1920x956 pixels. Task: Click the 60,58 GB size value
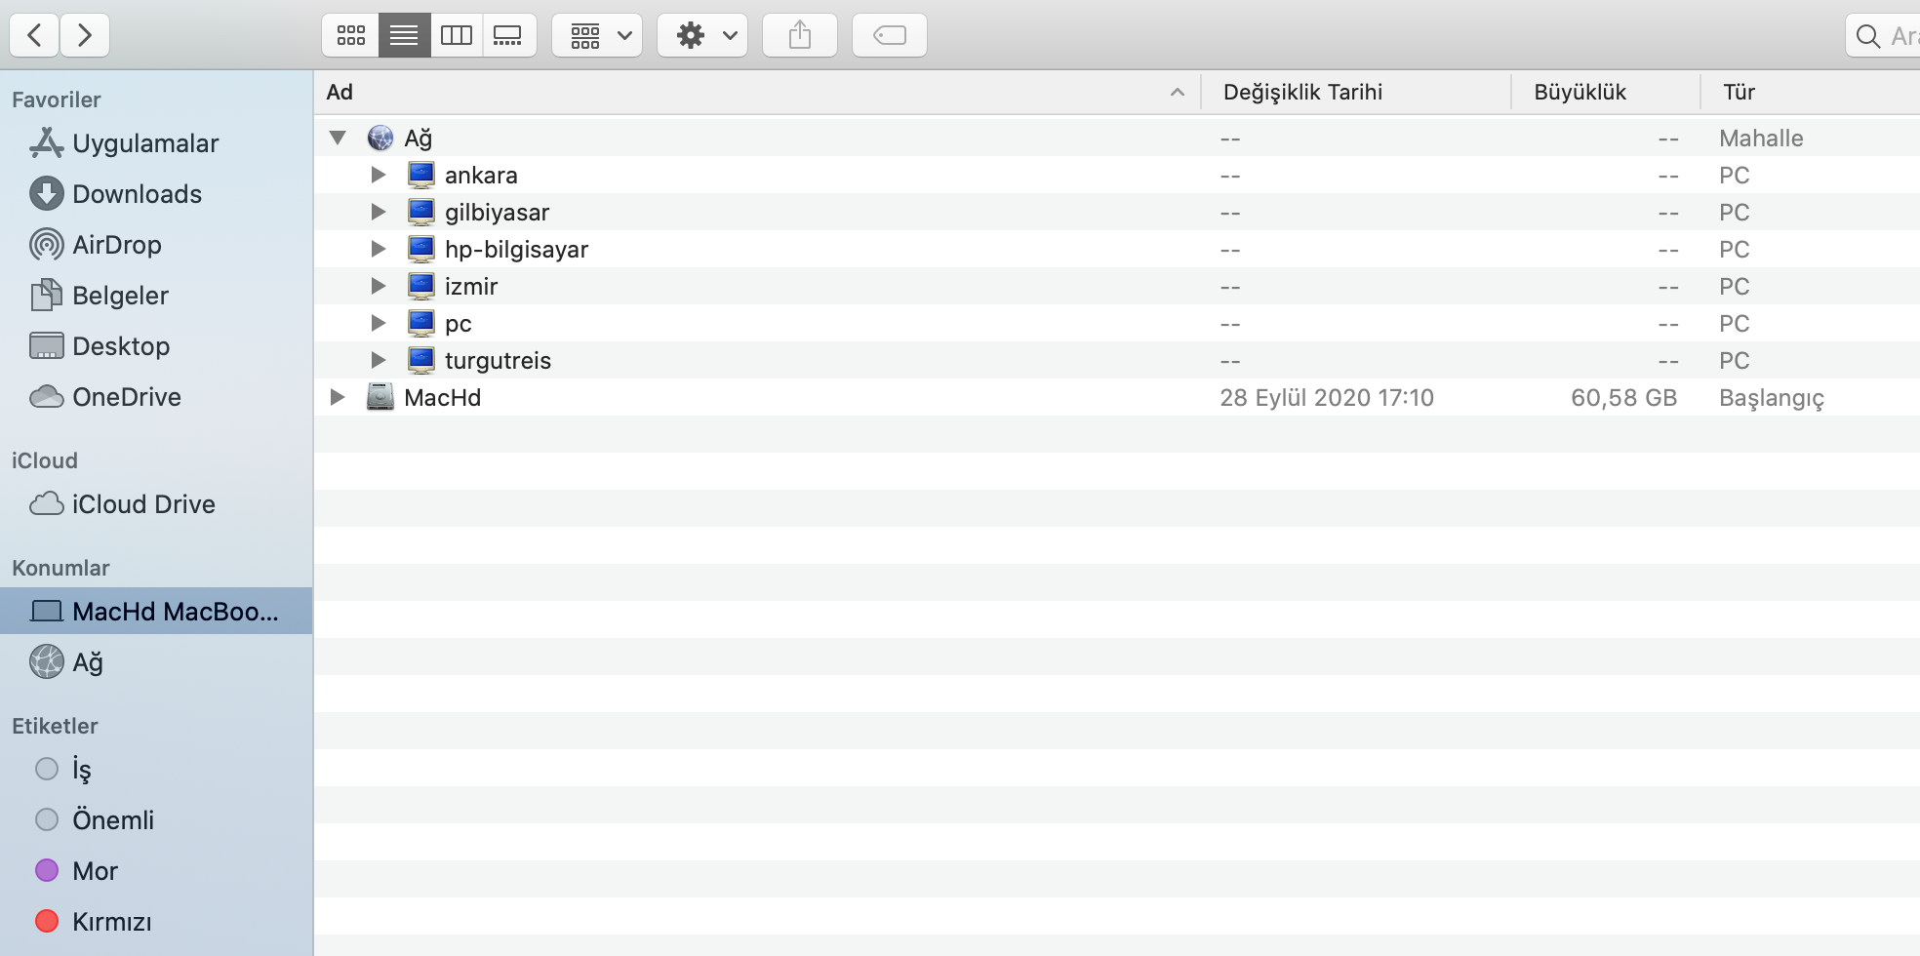pos(1624,398)
